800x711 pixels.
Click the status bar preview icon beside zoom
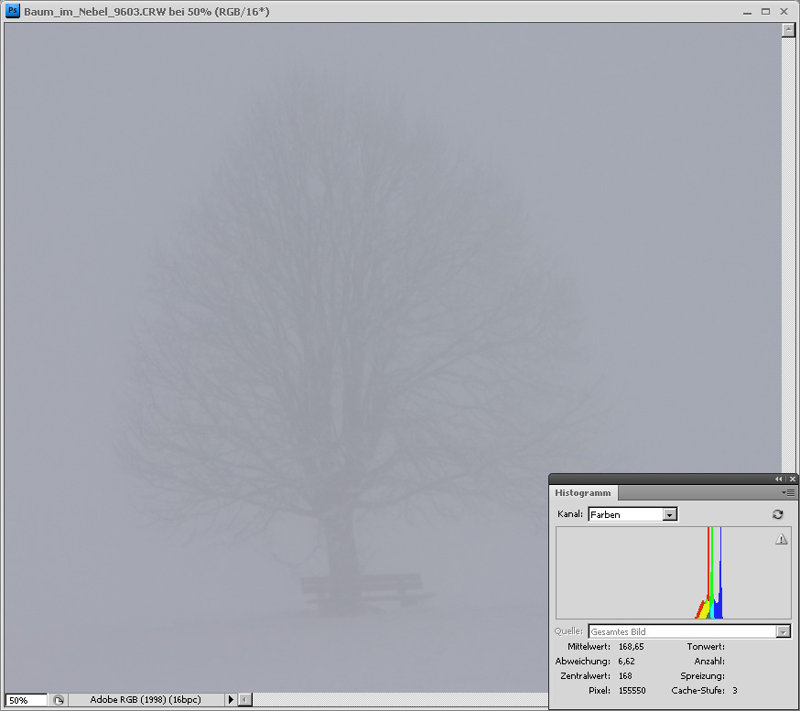[59, 700]
